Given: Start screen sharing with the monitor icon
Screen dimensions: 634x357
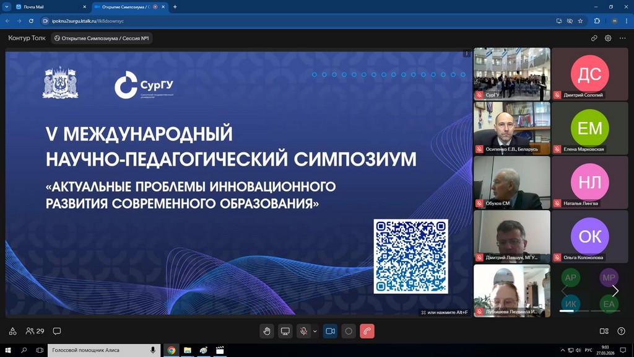Looking at the screenshot, I should (285, 331).
